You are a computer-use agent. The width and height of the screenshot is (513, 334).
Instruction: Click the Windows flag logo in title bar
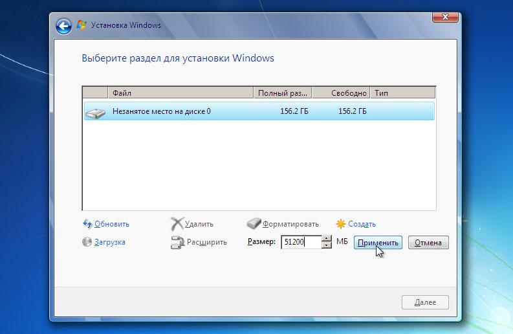tap(82, 25)
